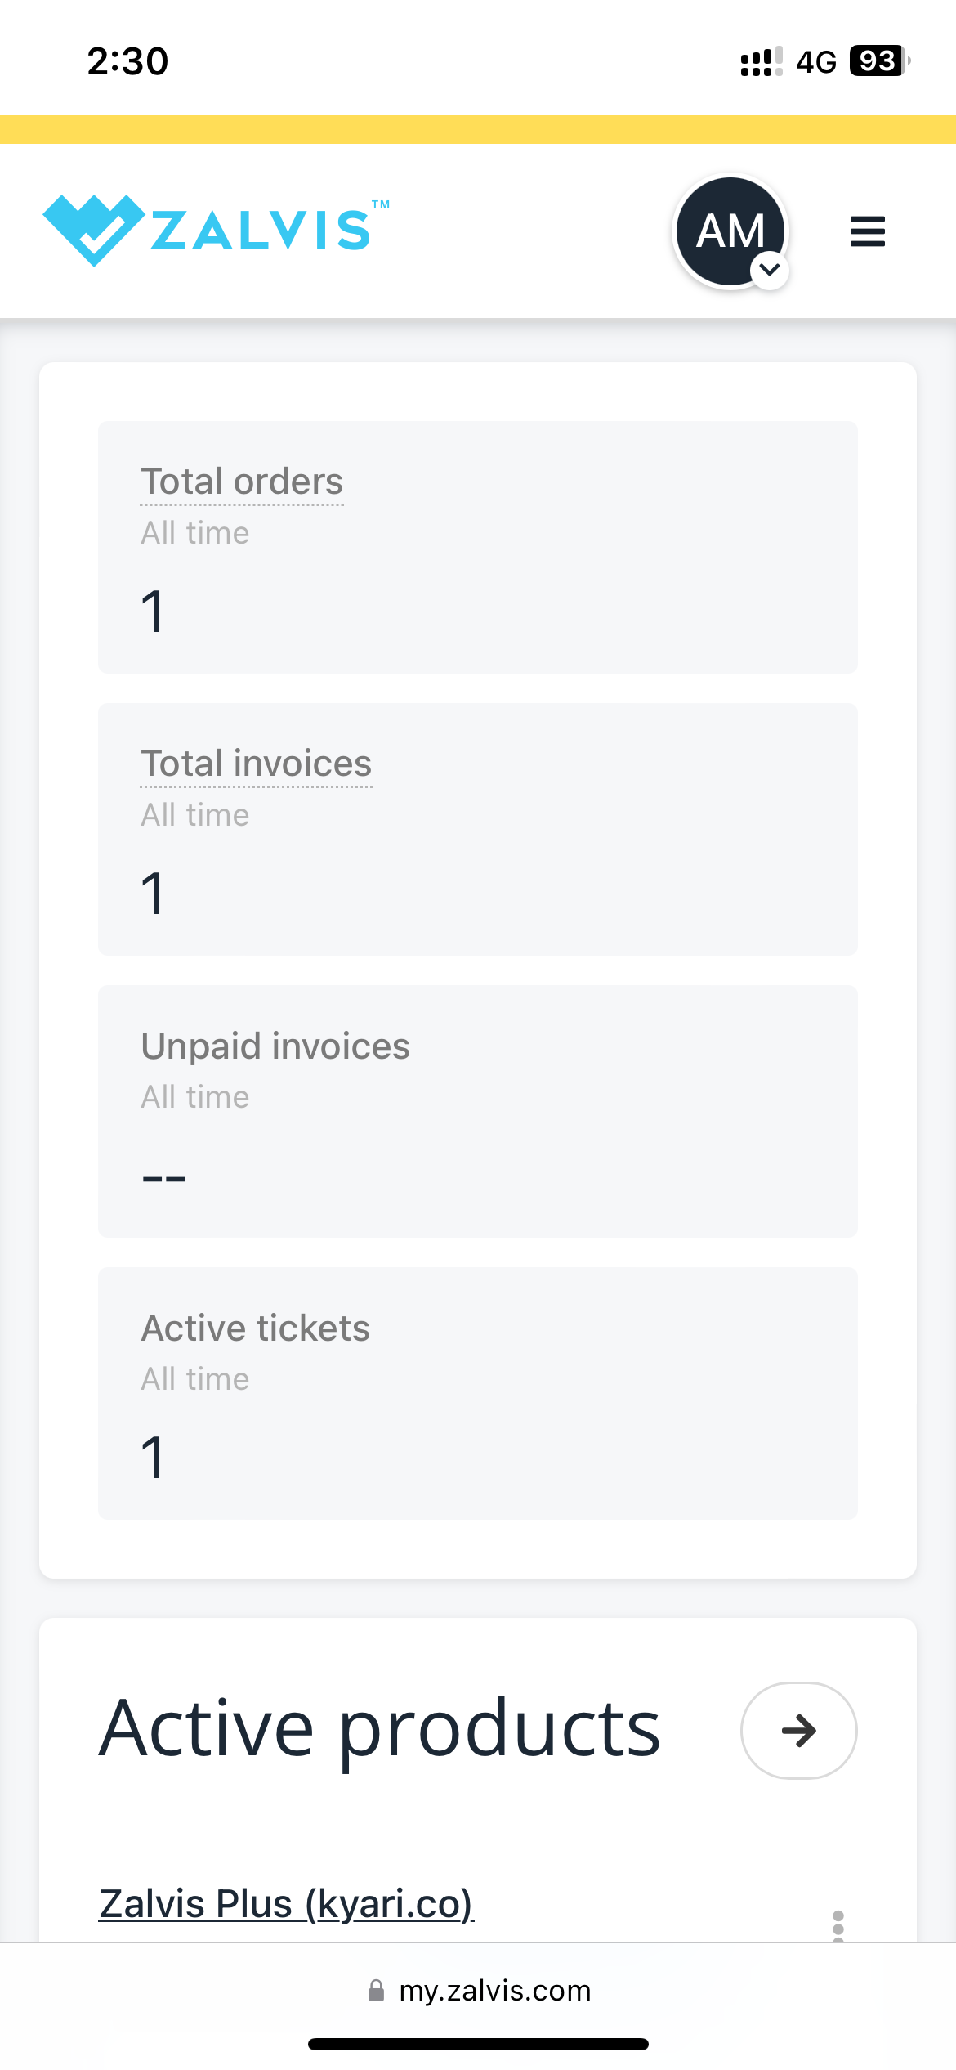Go to Active products arrow button
Screen dimensions: 956x2070
click(798, 1730)
